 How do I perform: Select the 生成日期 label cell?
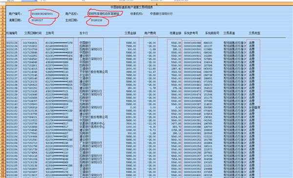pyautogui.click(x=72, y=20)
